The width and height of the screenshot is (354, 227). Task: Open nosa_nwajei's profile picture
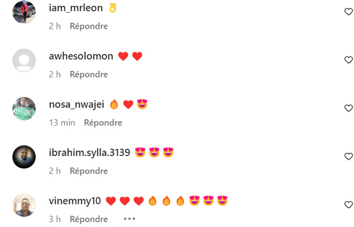(24, 108)
